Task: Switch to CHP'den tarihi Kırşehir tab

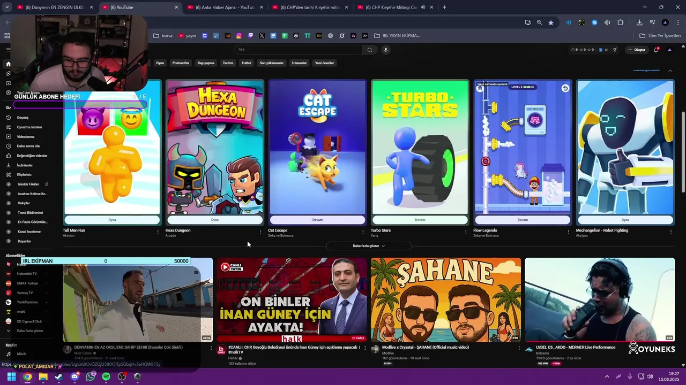Action: 310,7
